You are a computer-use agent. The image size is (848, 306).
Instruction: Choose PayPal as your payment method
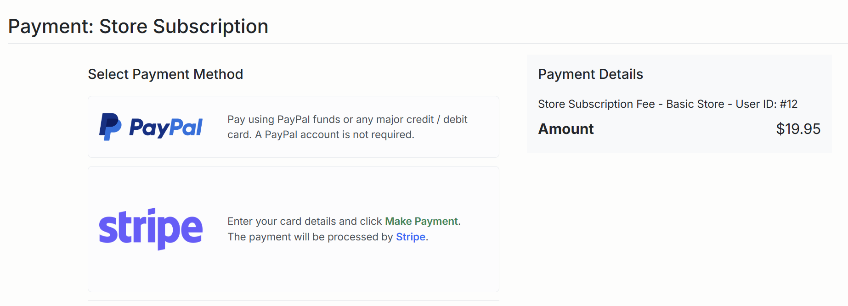(294, 127)
